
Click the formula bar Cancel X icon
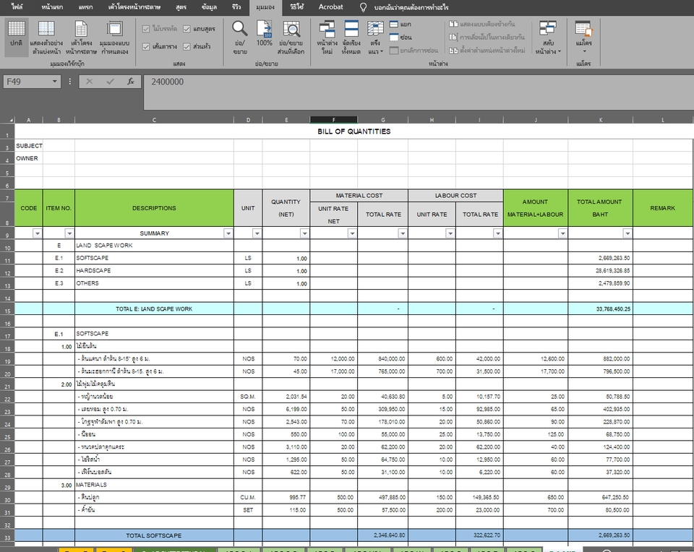[x=90, y=82]
